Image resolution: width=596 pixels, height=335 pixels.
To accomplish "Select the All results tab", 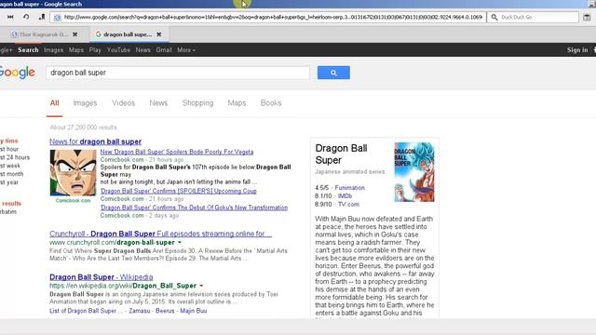I will pyautogui.click(x=54, y=103).
